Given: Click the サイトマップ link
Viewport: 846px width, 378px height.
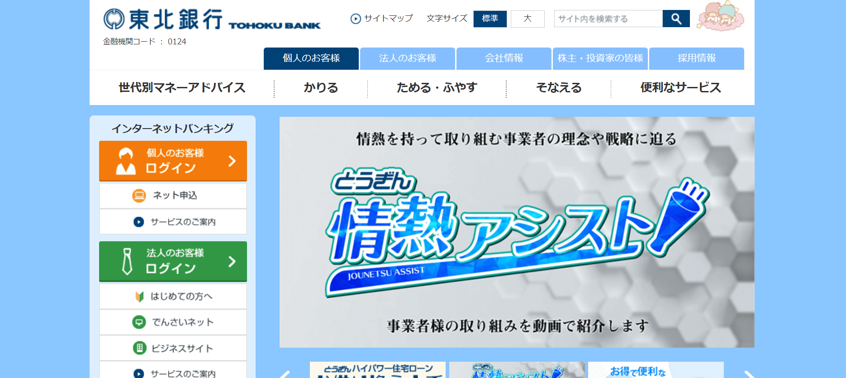Looking at the screenshot, I should (x=389, y=19).
